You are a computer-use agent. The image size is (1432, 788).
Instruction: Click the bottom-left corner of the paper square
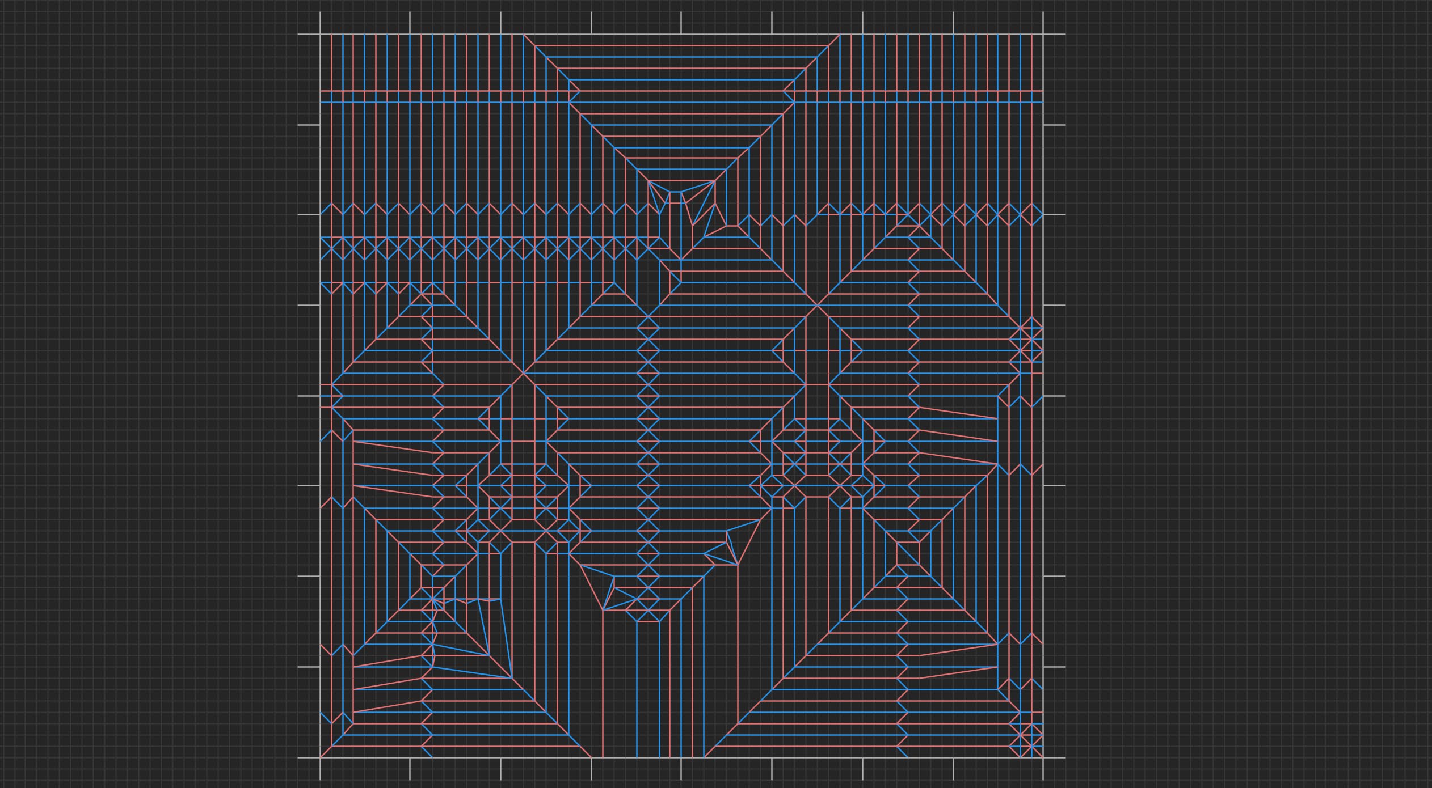(321, 757)
